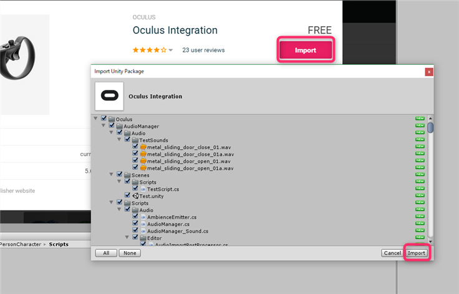Uncheck metal_sliding_door_close_01a.wav checkbox
The height and width of the screenshot is (294, 459).
tap(135, 154)
